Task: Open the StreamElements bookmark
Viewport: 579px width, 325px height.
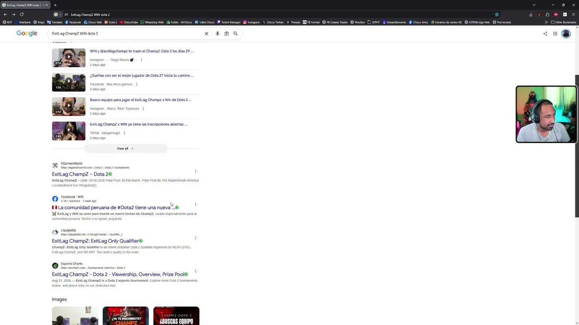Action: [394, 22]
